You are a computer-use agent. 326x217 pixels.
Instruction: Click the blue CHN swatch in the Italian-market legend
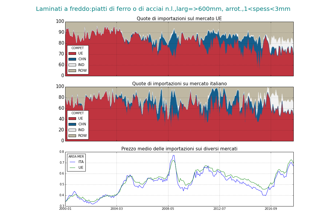(x=72, y=124)
